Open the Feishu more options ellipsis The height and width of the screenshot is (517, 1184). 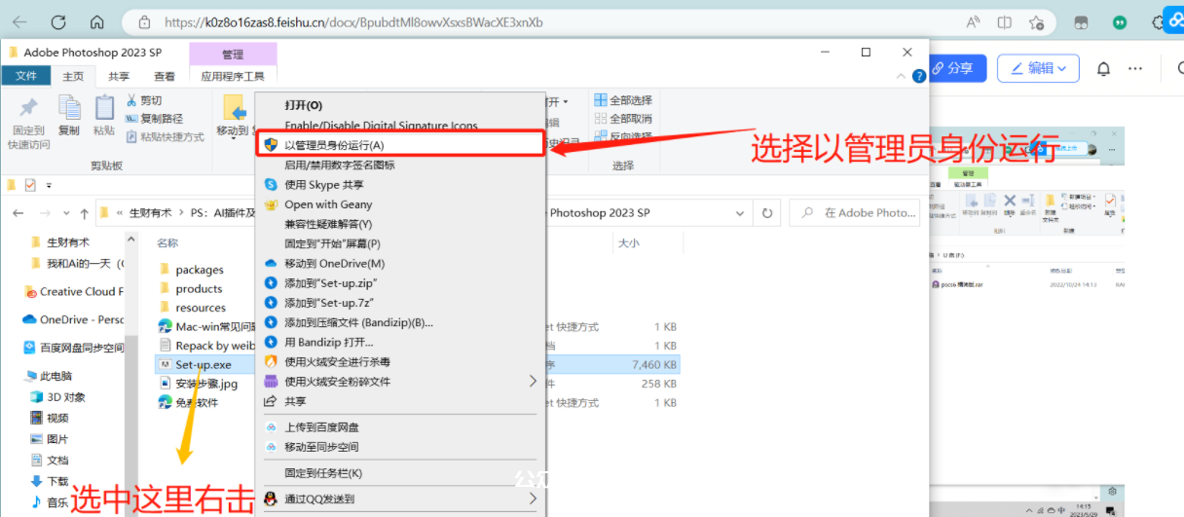pyautogui.click(x=1135, y=68)
